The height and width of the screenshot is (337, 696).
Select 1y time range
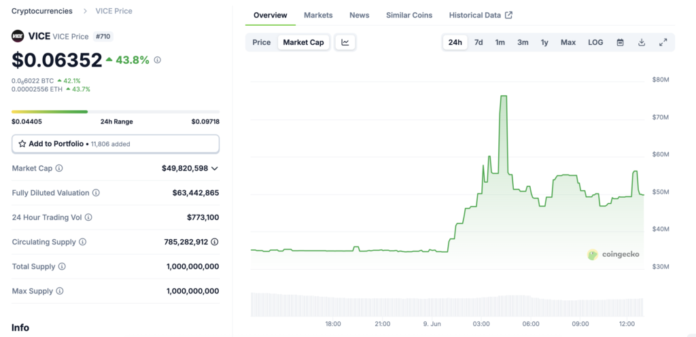tap(544, 42)
